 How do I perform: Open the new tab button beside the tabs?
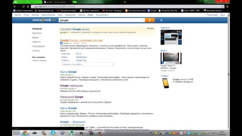[x=75, y=2]
